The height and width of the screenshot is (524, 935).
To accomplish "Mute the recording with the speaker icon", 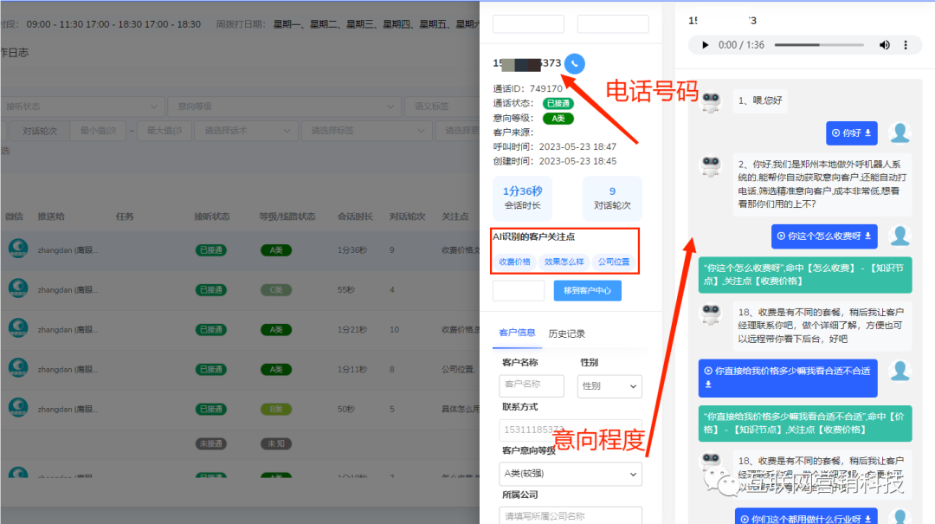I will (884, 45).
